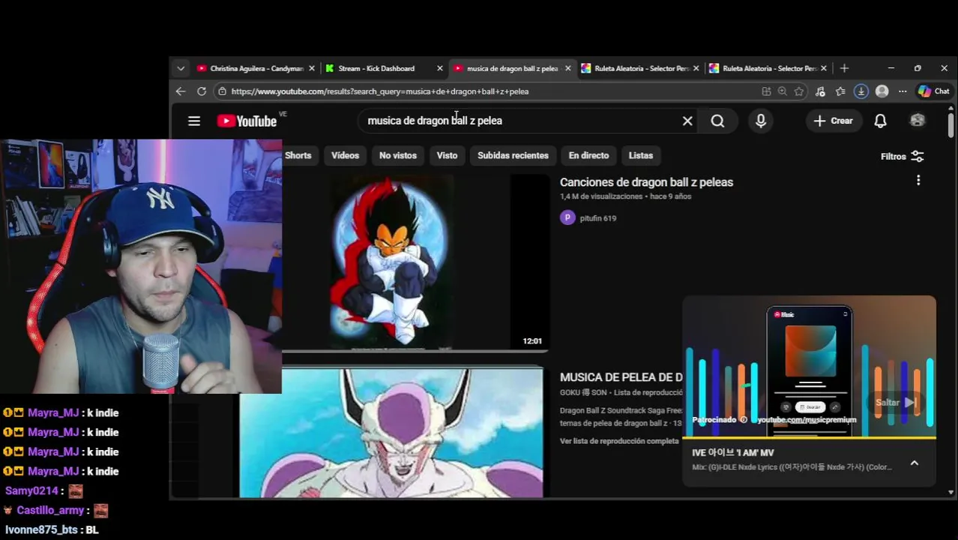
Task: Open the media control icon in the toolbar
Action: point(820,91)
